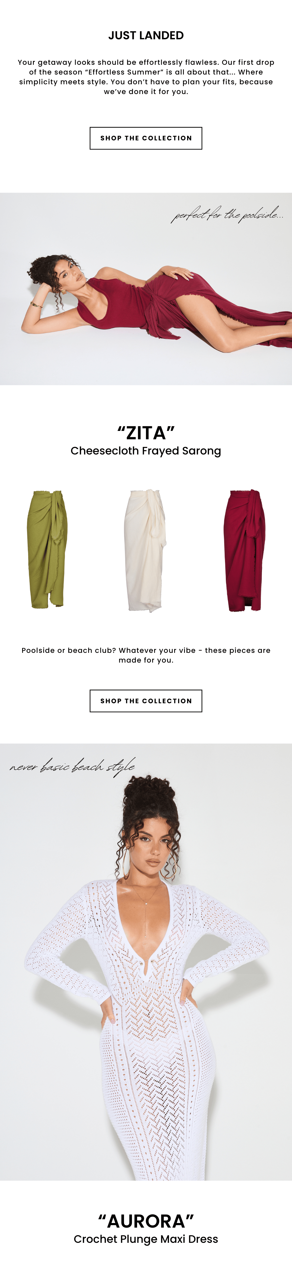Click the Crochet Plunge Maxi Dress subtitle

[146, 1239]
